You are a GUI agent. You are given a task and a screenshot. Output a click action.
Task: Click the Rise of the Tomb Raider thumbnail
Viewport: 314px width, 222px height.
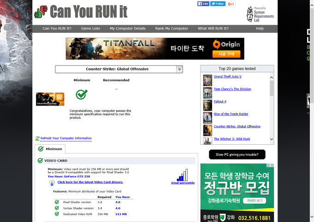coord(207,117)
